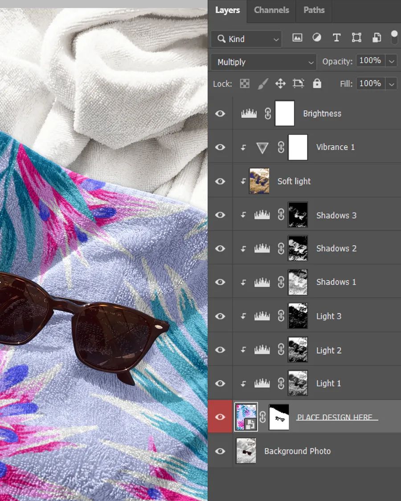Select the Background Photo layer name
Screen dimensions: 401x501
[297, 451]
